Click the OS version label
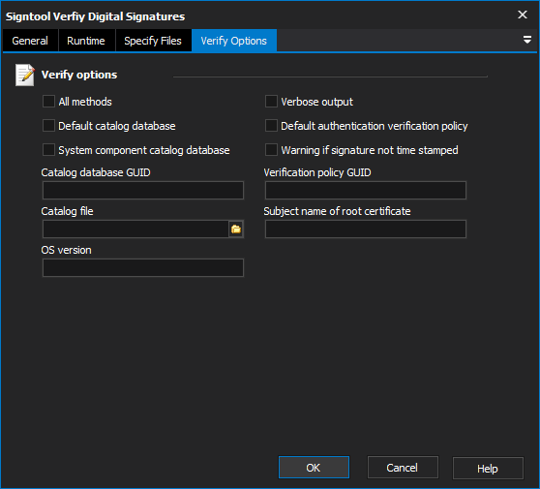This screenshot has height=489, width=540. tap(67, 250)
